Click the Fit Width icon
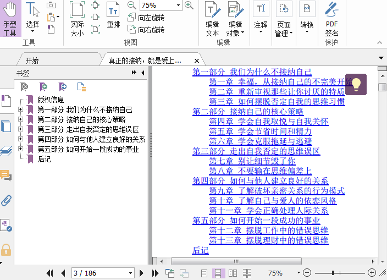Viewport: 387px width, 280px height. point(95,17)
